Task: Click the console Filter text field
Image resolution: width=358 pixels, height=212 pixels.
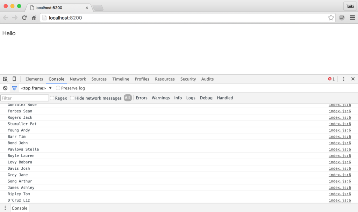Action: 25,98
